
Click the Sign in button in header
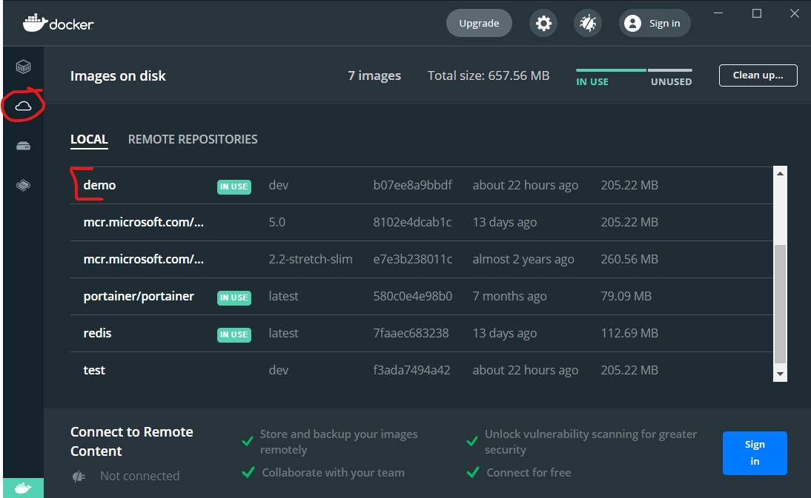click(655, 23)
